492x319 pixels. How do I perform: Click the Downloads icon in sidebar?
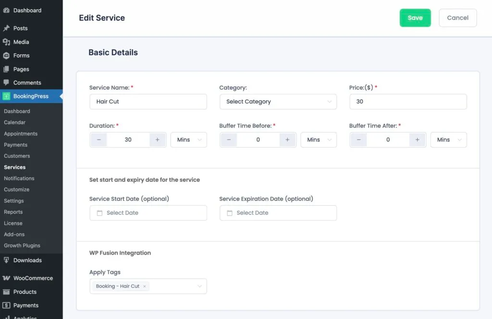[x=6, y=260]
